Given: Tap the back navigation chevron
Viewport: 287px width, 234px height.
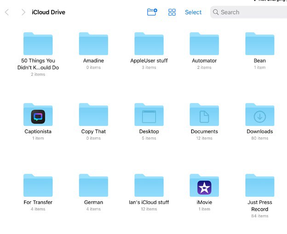Looking at the screenshot, I should coord(7,12).
